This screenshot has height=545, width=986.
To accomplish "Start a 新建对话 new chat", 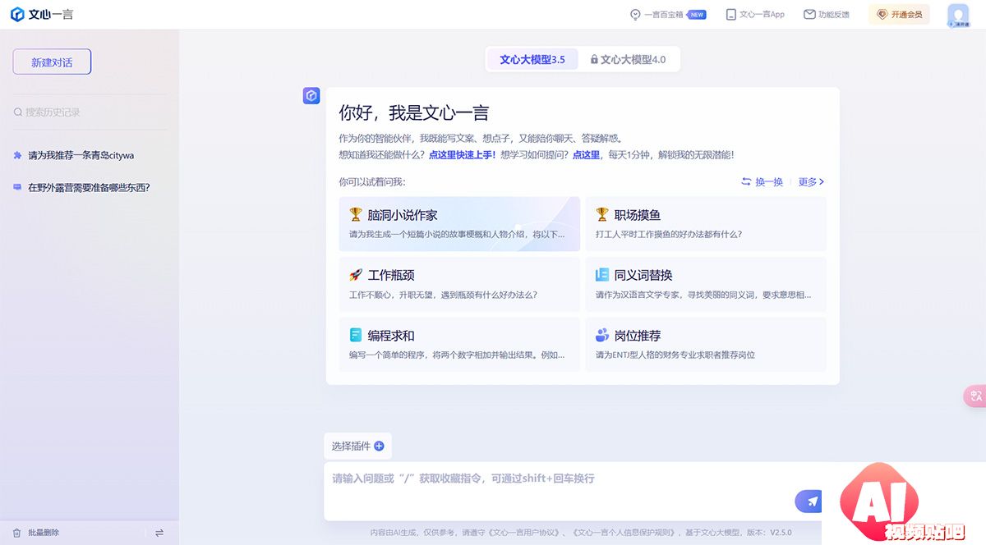I will [52, 62].
